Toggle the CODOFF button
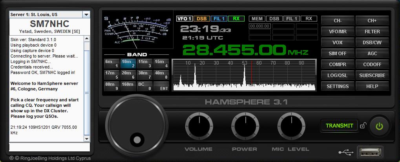This screenshot has width=400, height=162. point(372,64)
